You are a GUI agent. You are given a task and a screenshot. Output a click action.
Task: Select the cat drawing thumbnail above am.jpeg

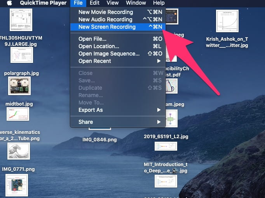pos(171,86)
